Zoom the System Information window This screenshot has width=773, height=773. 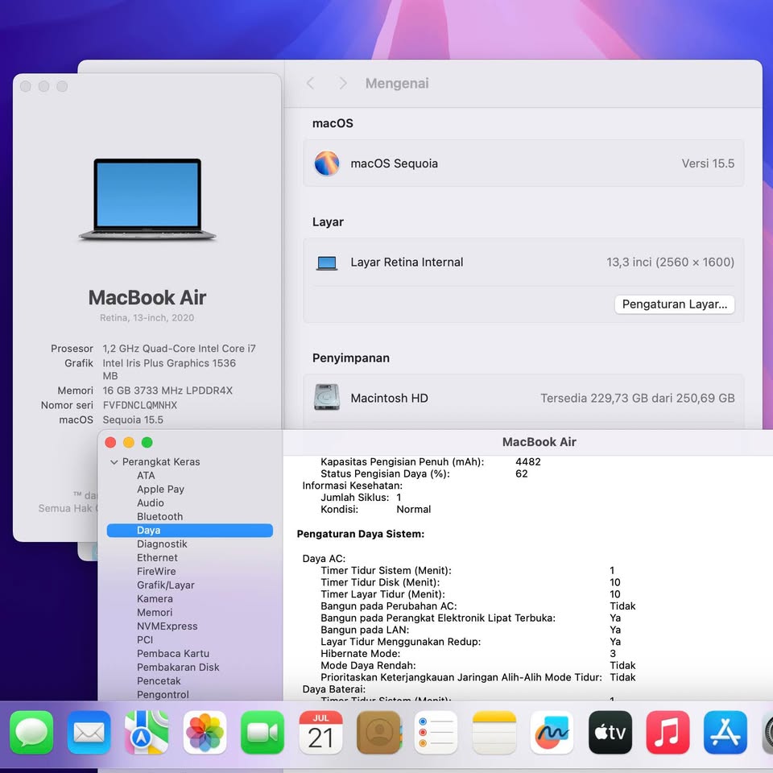147,443
